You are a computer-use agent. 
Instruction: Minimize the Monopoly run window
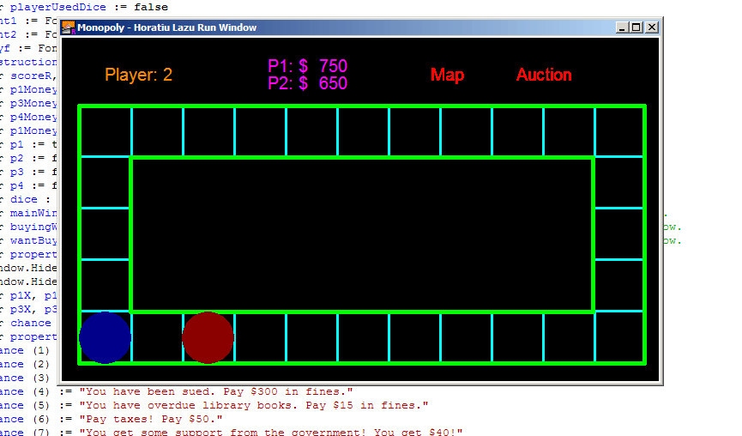[x=622, y=27]
